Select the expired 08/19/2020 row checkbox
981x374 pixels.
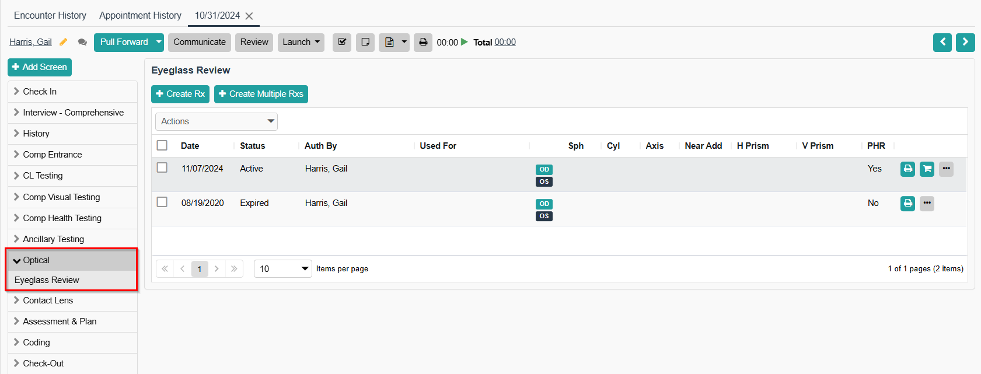coord(162,202)
